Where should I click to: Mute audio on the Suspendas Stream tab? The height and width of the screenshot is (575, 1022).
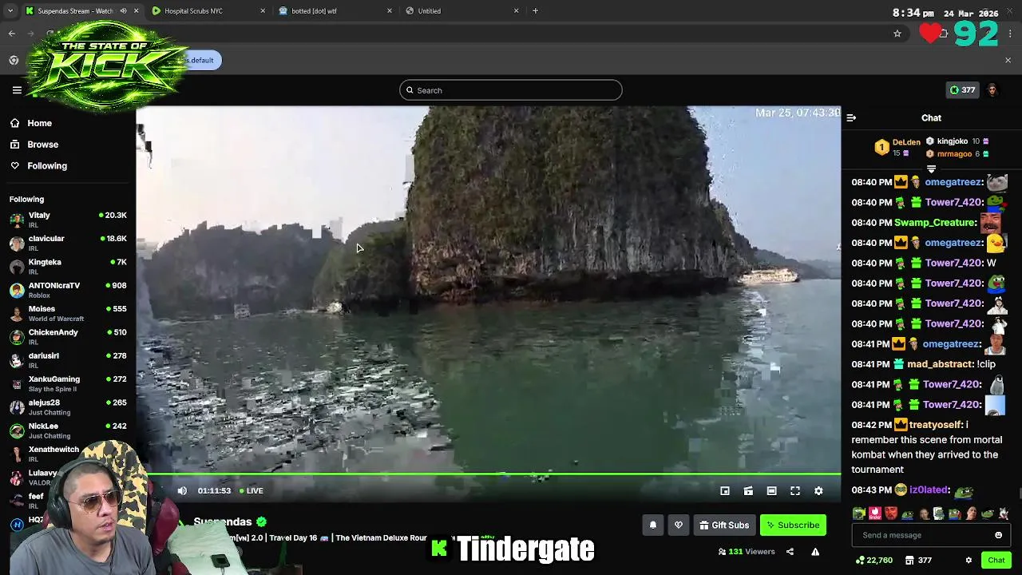click(x=123, y=10)
